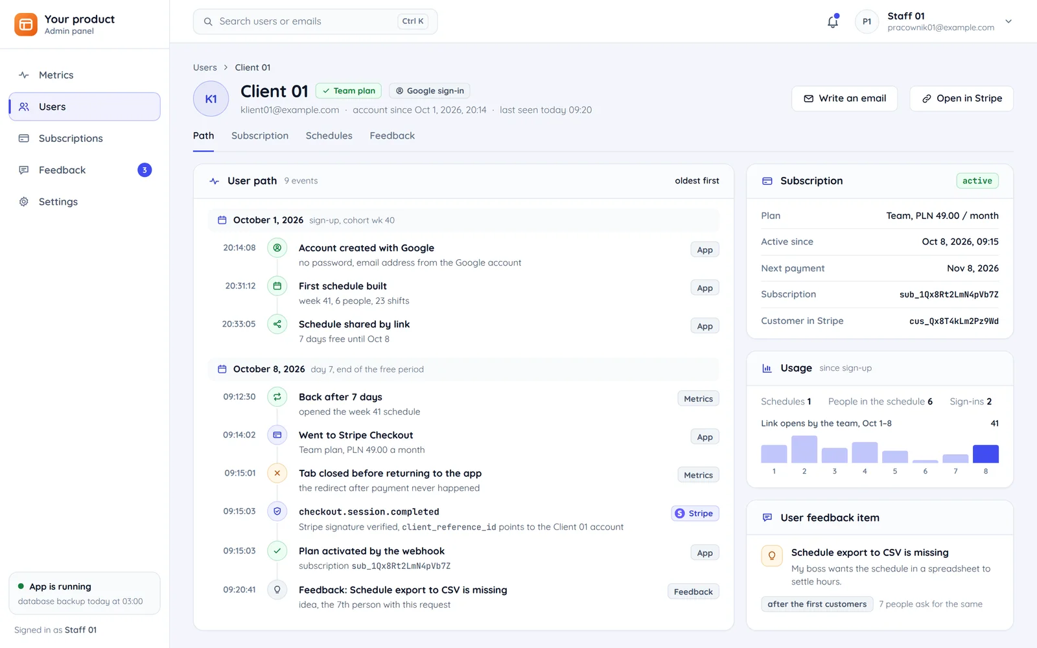Open Schedule export to CSV is missing item
This screenshot has width=1037, height=648.
click(870, 553)
